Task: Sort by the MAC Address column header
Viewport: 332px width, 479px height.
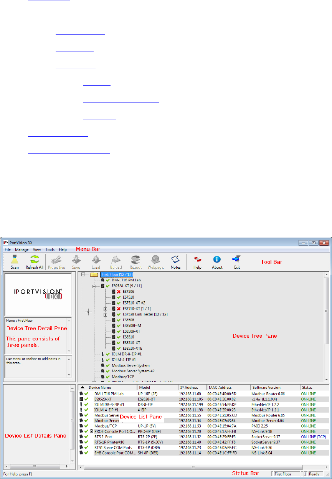Action: (228, 387)
